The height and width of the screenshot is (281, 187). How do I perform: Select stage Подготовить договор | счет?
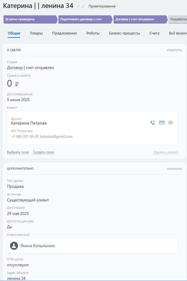pyautogui.click(x=84, y=19)
